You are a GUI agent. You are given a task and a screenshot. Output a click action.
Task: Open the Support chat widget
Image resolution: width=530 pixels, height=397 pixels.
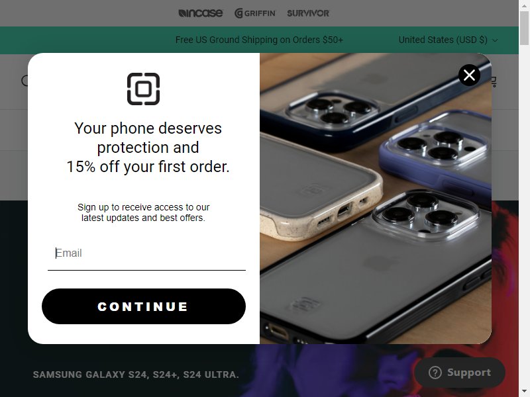click(x=460, y=373)
